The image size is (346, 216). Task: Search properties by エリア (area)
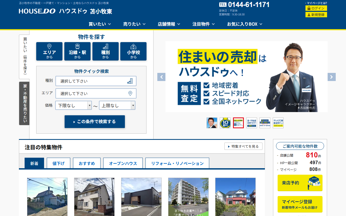[49, 51]
